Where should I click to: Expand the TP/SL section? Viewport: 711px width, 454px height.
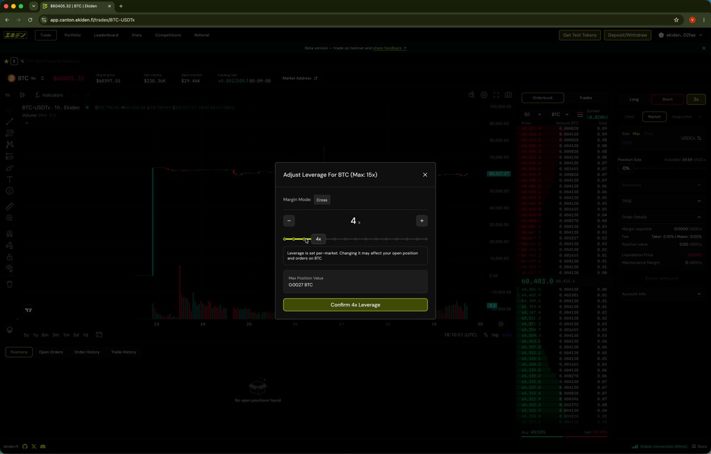pos(662,201)
